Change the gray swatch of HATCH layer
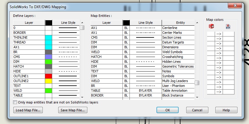 pos(49,66)
